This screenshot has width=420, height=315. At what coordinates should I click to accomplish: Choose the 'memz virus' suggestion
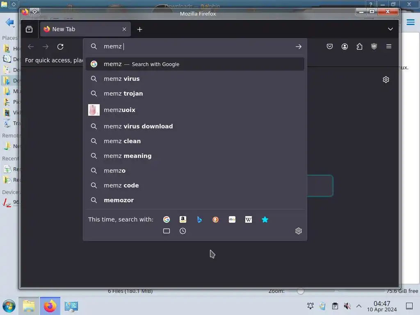point(195,79)
